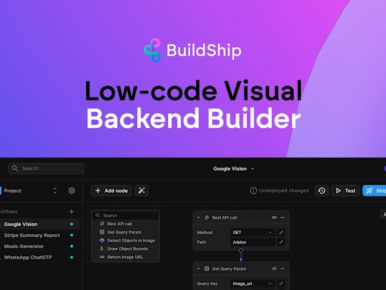
Task: Open the Query Key image_url dropdown
Action: pyautogui.click(x=253, y=284)
